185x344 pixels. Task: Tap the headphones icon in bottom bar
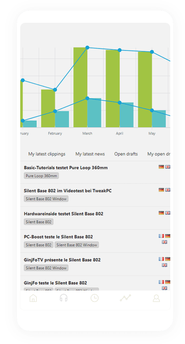pos(64,298)
